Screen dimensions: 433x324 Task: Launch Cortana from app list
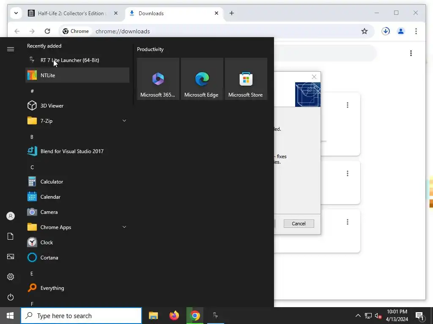coord(77,257)
